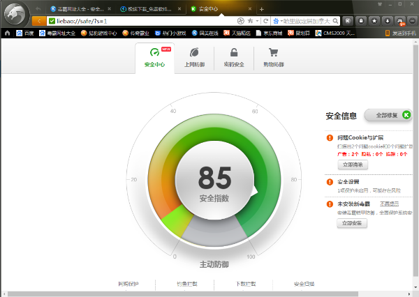Click 立即清理 under 问题Cookie与扩展

353,165
